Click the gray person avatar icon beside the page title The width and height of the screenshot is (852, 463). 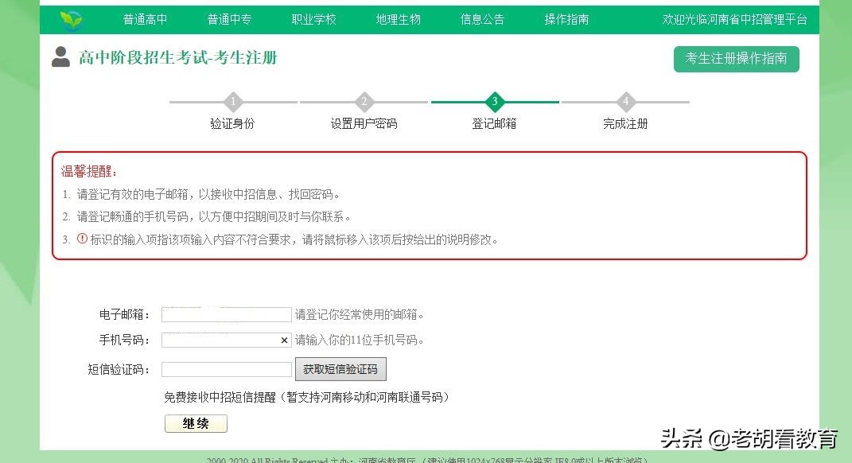(60, 57)
